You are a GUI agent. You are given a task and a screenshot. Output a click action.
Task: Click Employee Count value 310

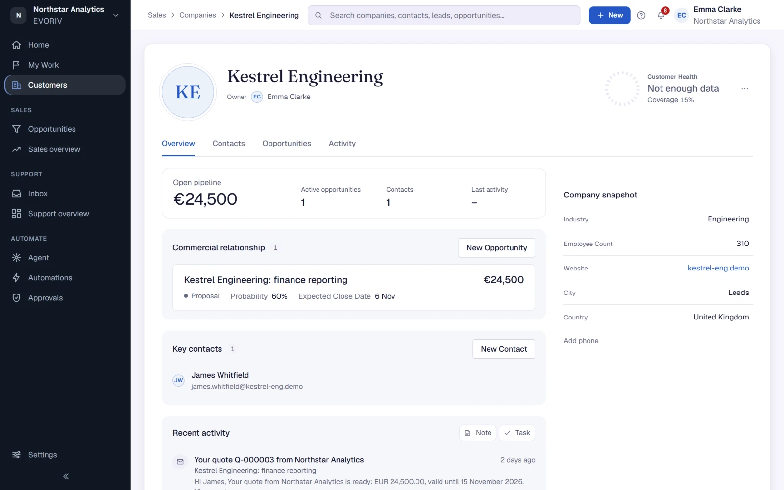[743, 244]
